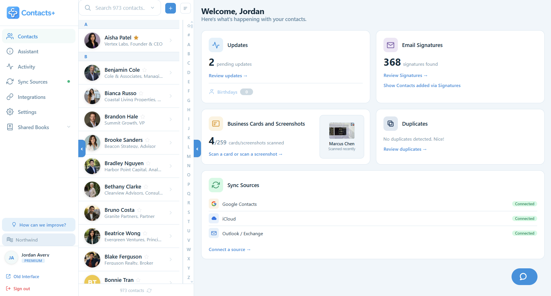Switch to the Old Interface
Viewport: 551px width, 296px height.
point(23,276)
